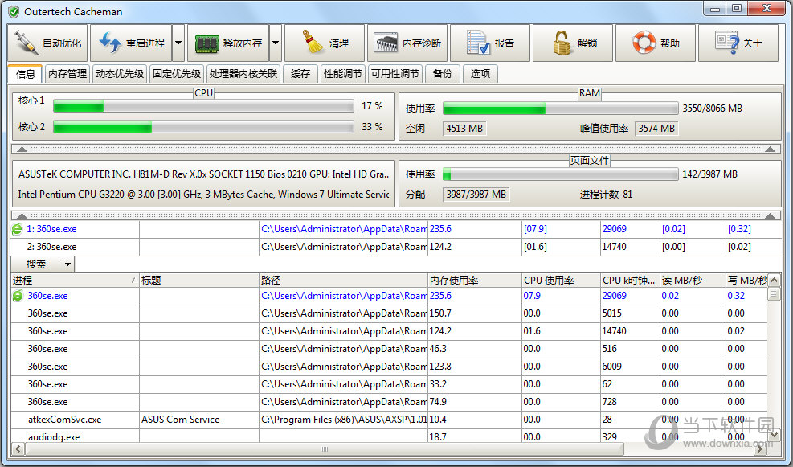Screen dimensions: 793x467
Task: Click the Auto-Optimize (自动优化) syringe button
Action: [x=47, y=43]
